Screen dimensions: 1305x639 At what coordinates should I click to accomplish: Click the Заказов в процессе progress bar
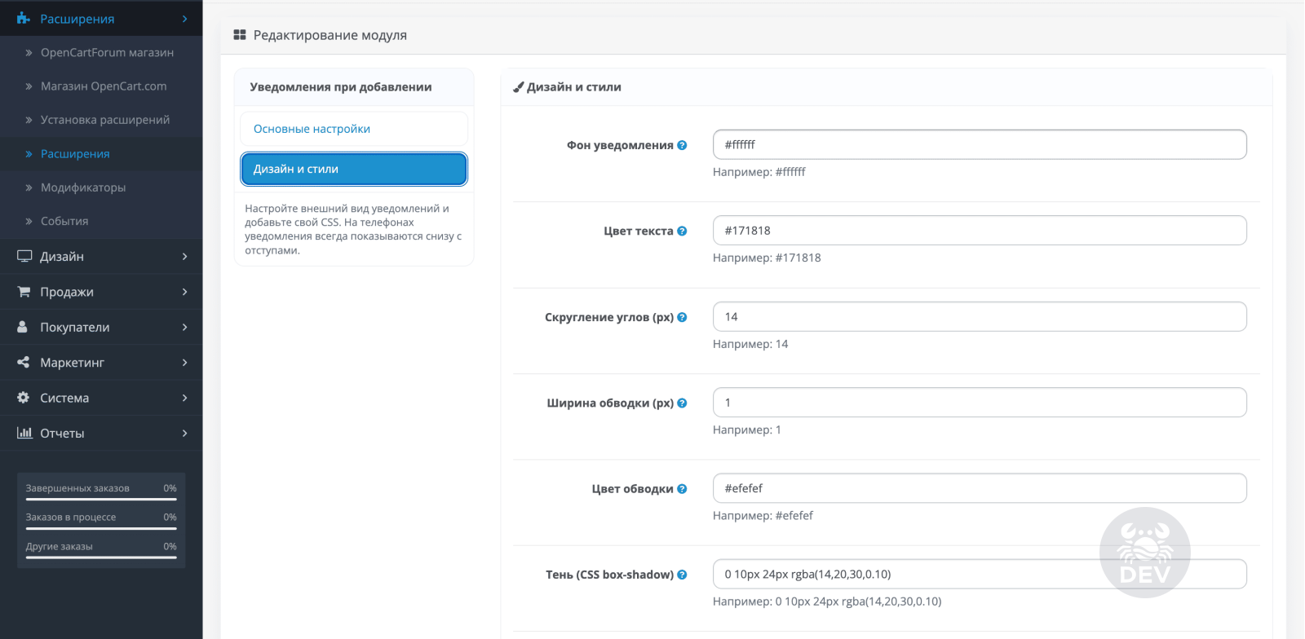tap(101, 528)
